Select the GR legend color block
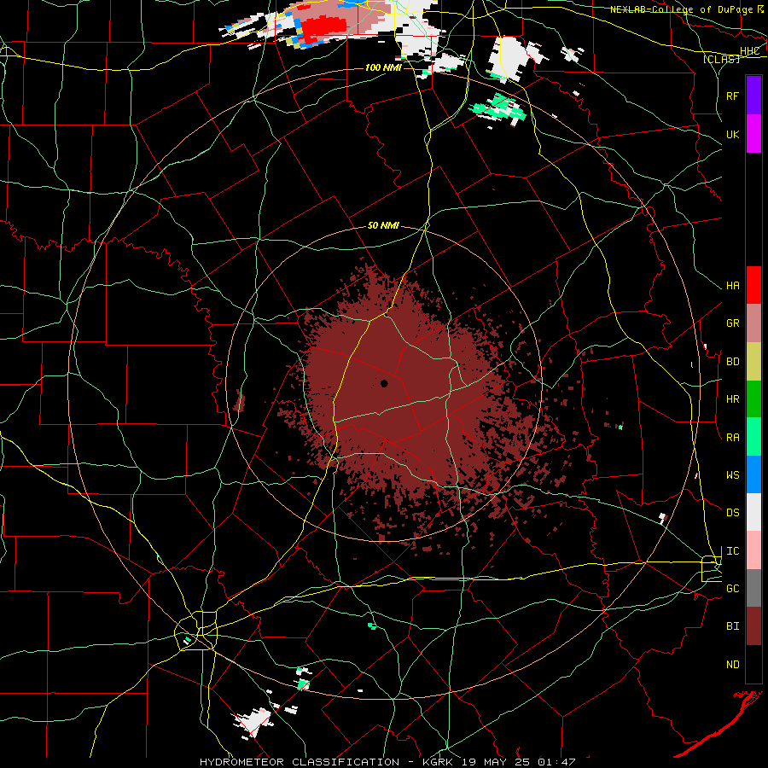 click(753, 323)
